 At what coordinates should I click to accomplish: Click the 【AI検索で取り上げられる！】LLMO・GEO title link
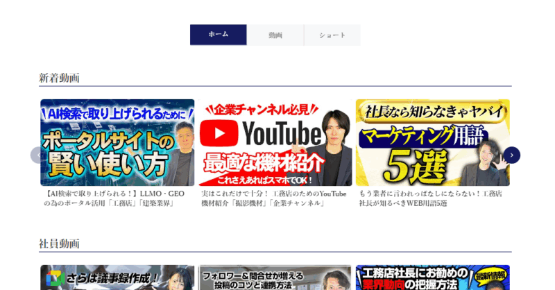coord(114,198)
